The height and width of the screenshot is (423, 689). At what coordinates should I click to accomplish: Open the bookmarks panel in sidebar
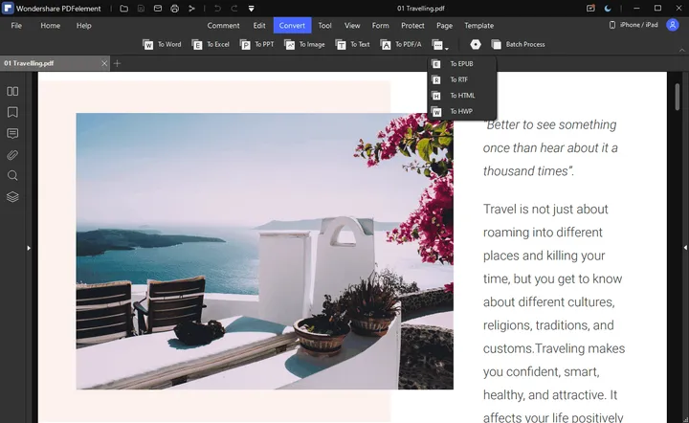click(x=12, y=112)
